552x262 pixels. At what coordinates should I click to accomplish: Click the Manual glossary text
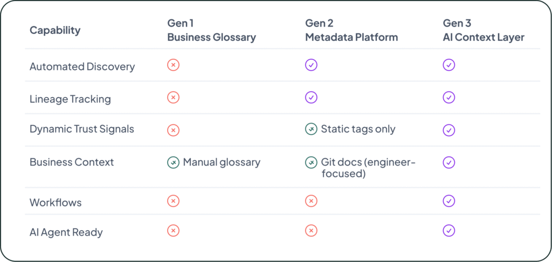point(222,162)
